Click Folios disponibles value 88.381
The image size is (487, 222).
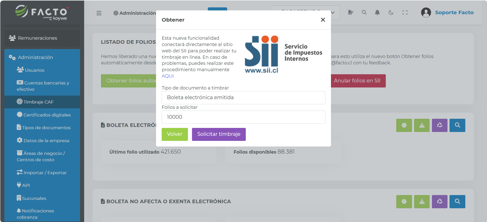pyautogui.click(x=286, y=152)
